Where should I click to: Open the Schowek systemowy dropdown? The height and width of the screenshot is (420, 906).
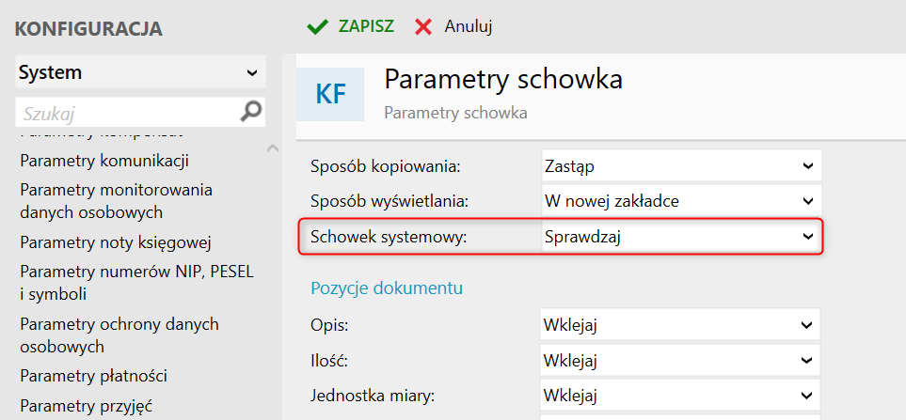coord(679,237)
